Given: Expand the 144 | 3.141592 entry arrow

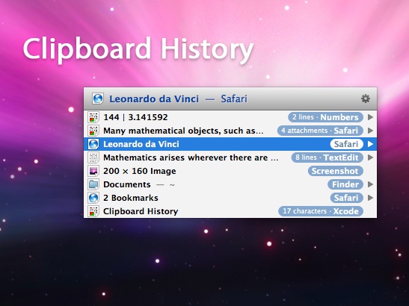Looking at the screenshot, I should click(370, 117).
